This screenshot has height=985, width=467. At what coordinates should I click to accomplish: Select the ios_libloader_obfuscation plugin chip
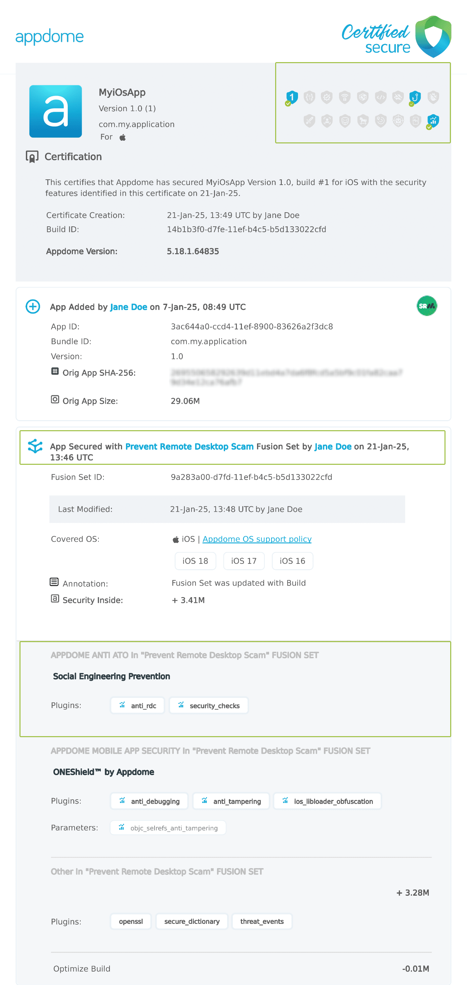point(327,801)
